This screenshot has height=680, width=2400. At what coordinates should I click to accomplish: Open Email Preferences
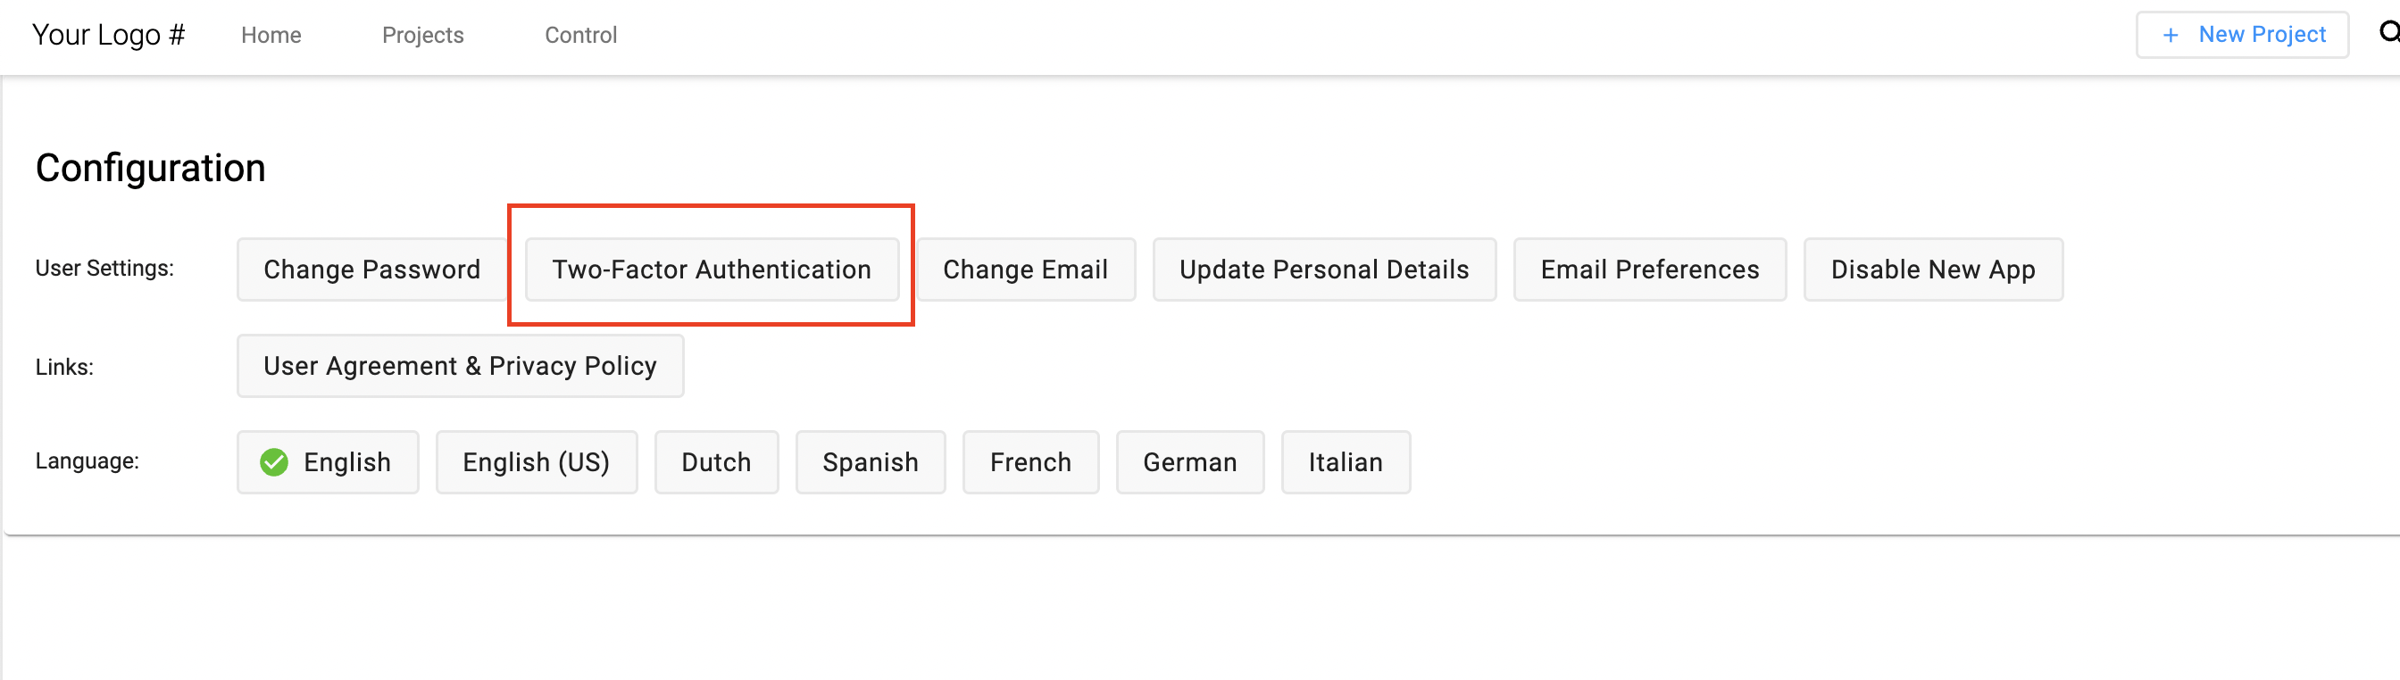point(1649,270)
